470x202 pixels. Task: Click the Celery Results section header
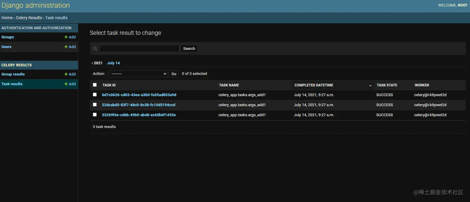(x=17, y=65)
